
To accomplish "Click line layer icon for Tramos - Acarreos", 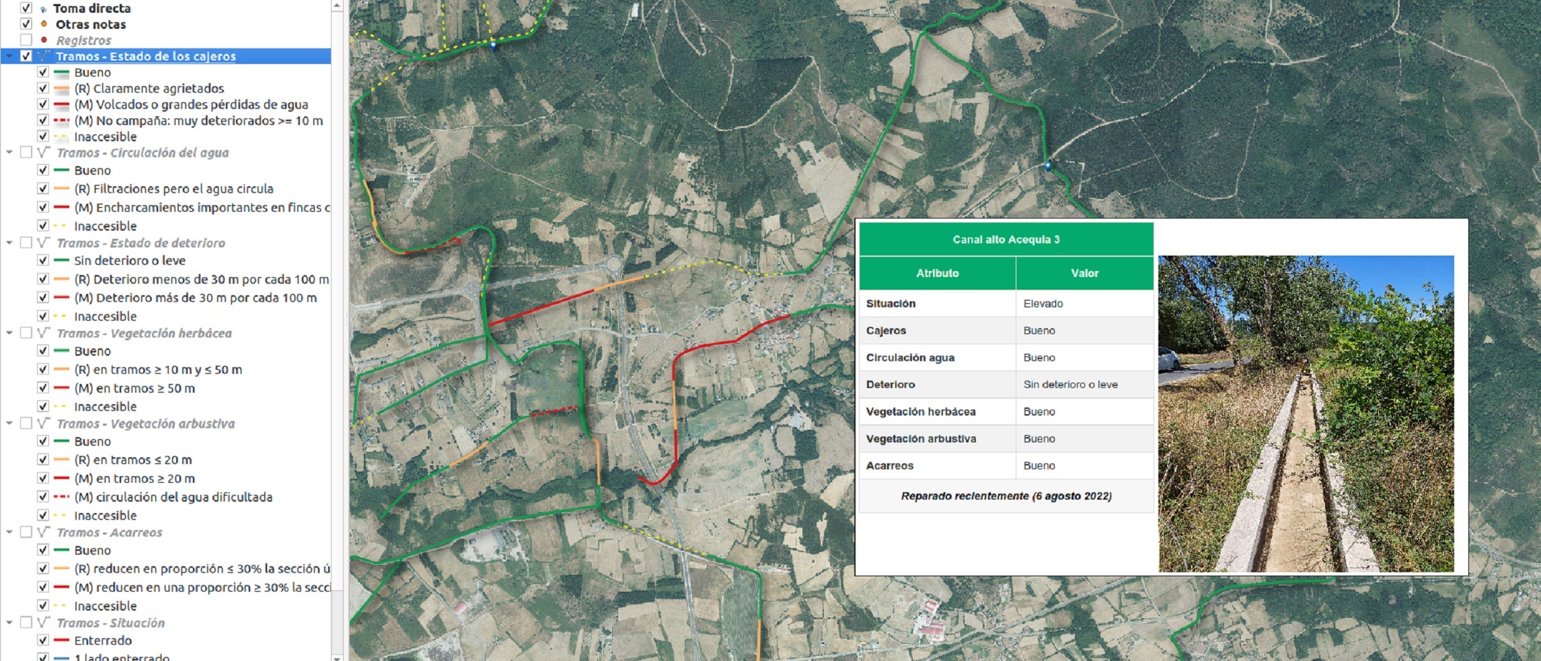I will [44, 532].
